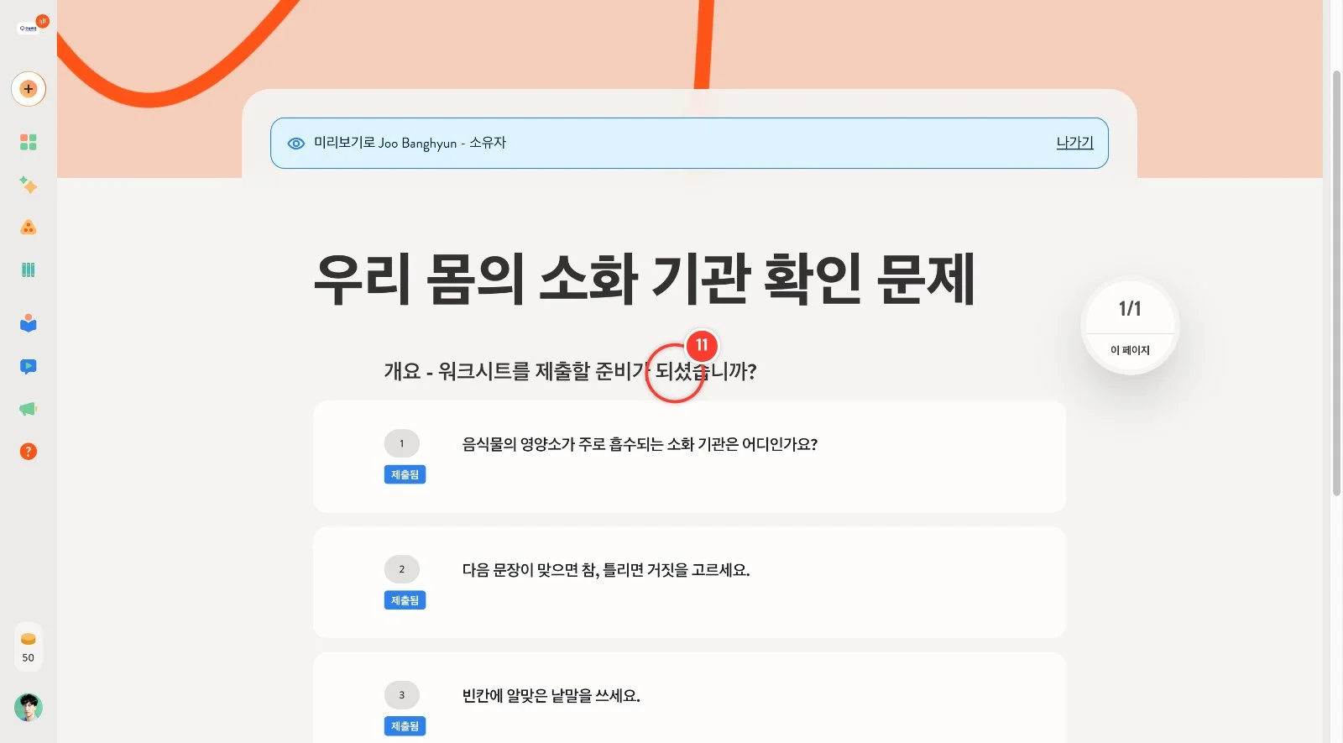Open the user profile avatar
The width and height of the screenshot is (1343, 743).
point(29,708)
